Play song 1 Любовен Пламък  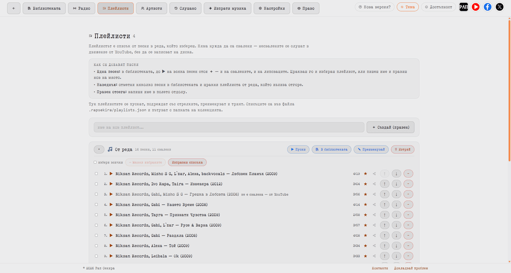(x=111, y=174)
